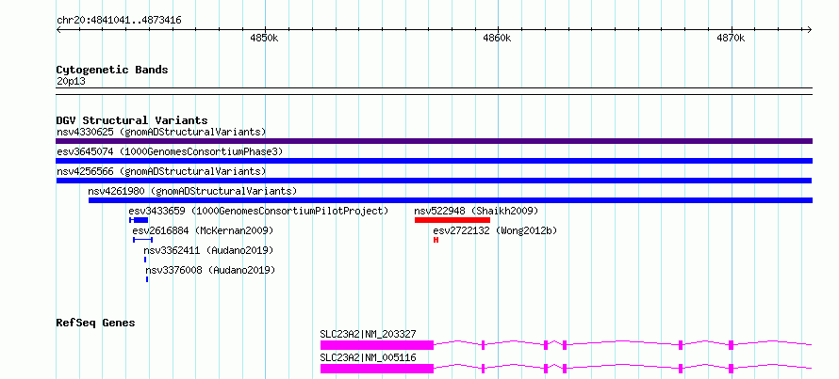Click the nsv3362411 (Audano2019) label
Image resolution: width=839 pixels, height=379 pixels.
click(x=208, y=250)
